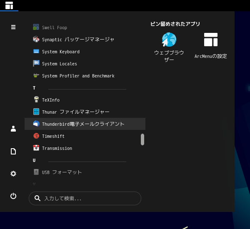Focus the search input field
Viewport: 250px width, 229px height.
(x=85, y=199)
